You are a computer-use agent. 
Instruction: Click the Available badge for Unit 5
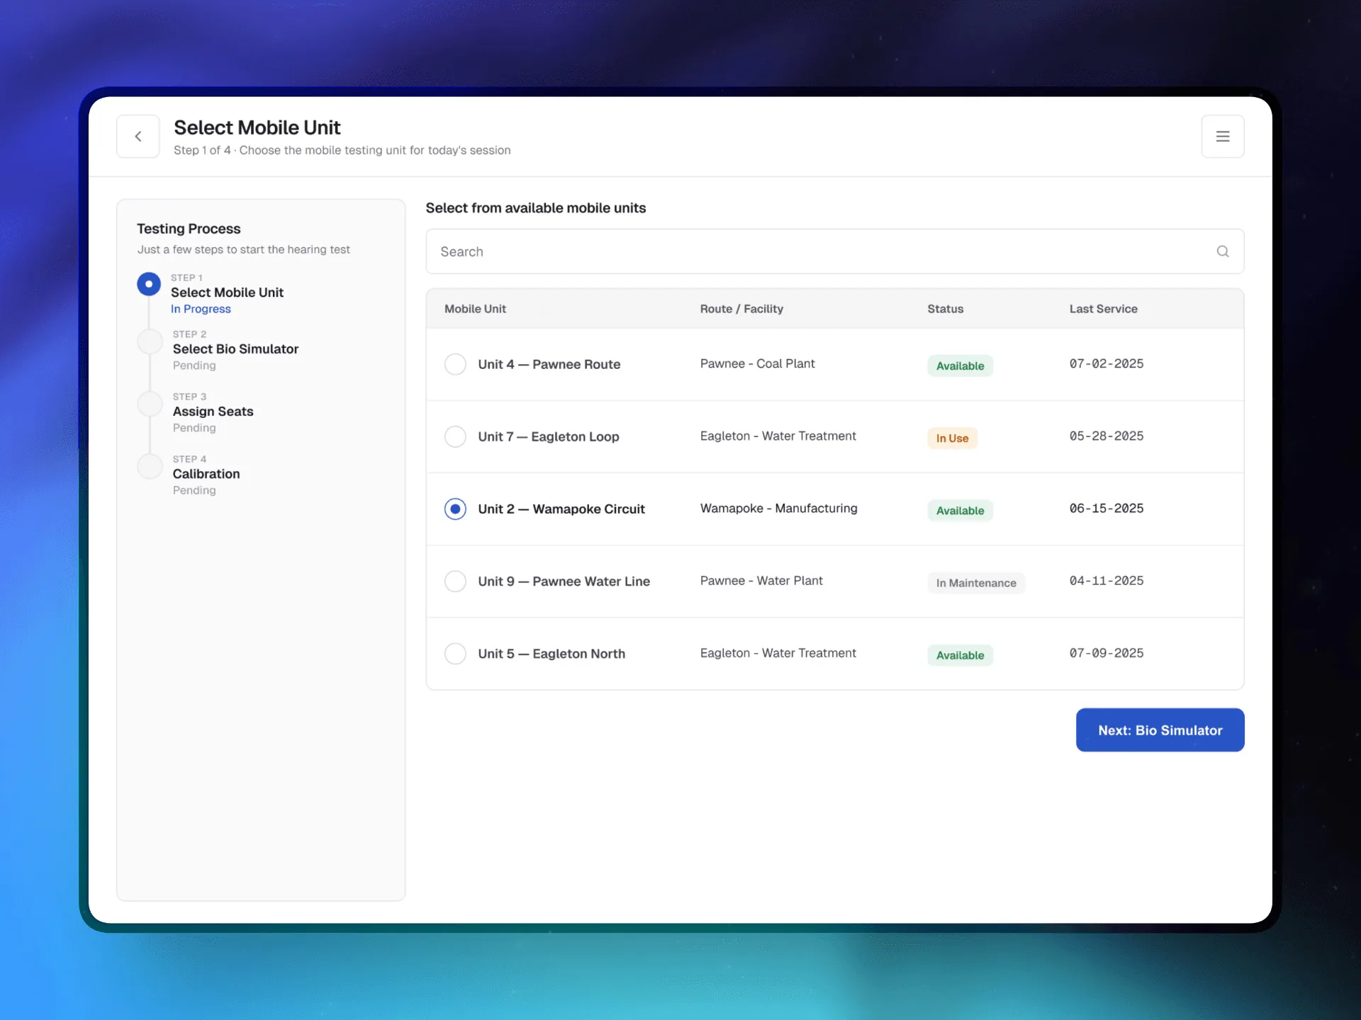coord(960,654)
